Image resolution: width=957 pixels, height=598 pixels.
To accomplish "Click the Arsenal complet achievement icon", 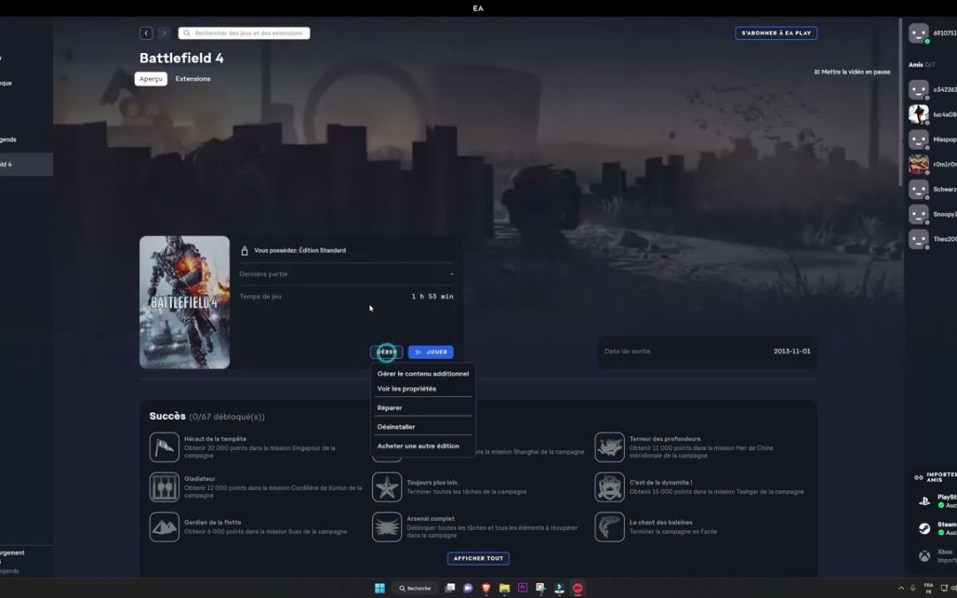I will (387, 526).
